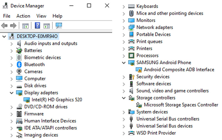Open the View menu

click(41, 16)
